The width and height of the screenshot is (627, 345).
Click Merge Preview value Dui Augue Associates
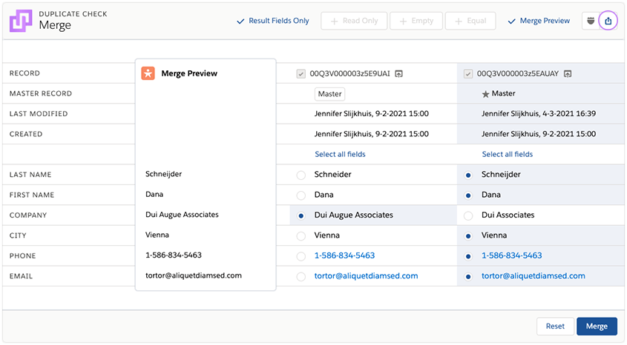pos(182,215)
